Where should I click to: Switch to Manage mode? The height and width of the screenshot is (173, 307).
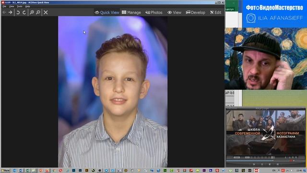point(131,12)
